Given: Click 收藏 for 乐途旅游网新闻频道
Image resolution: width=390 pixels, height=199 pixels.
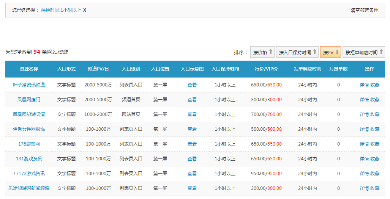Looking at the screenshot, I should pos(375,188).
